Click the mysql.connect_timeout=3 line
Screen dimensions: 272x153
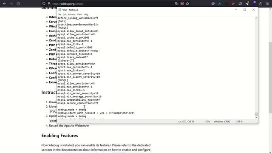click(x=75, y=54)
